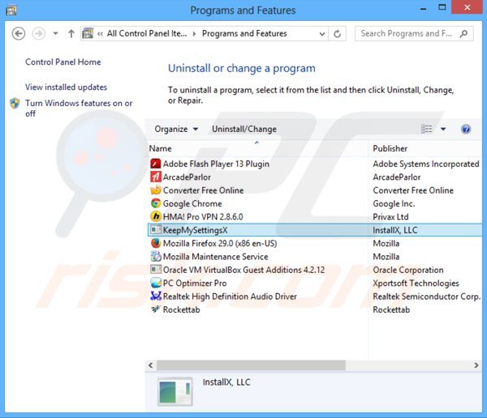Image resolution: width=487 pixels, height=418 pixels.
Task: Open the view options dropdown arrow
Action: (x=443, y=129)
